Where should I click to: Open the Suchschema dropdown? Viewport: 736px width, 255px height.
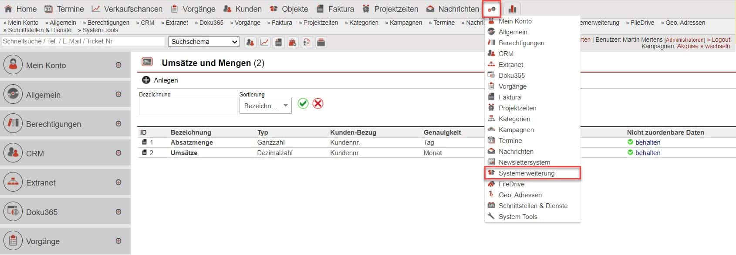pos(204,42)
